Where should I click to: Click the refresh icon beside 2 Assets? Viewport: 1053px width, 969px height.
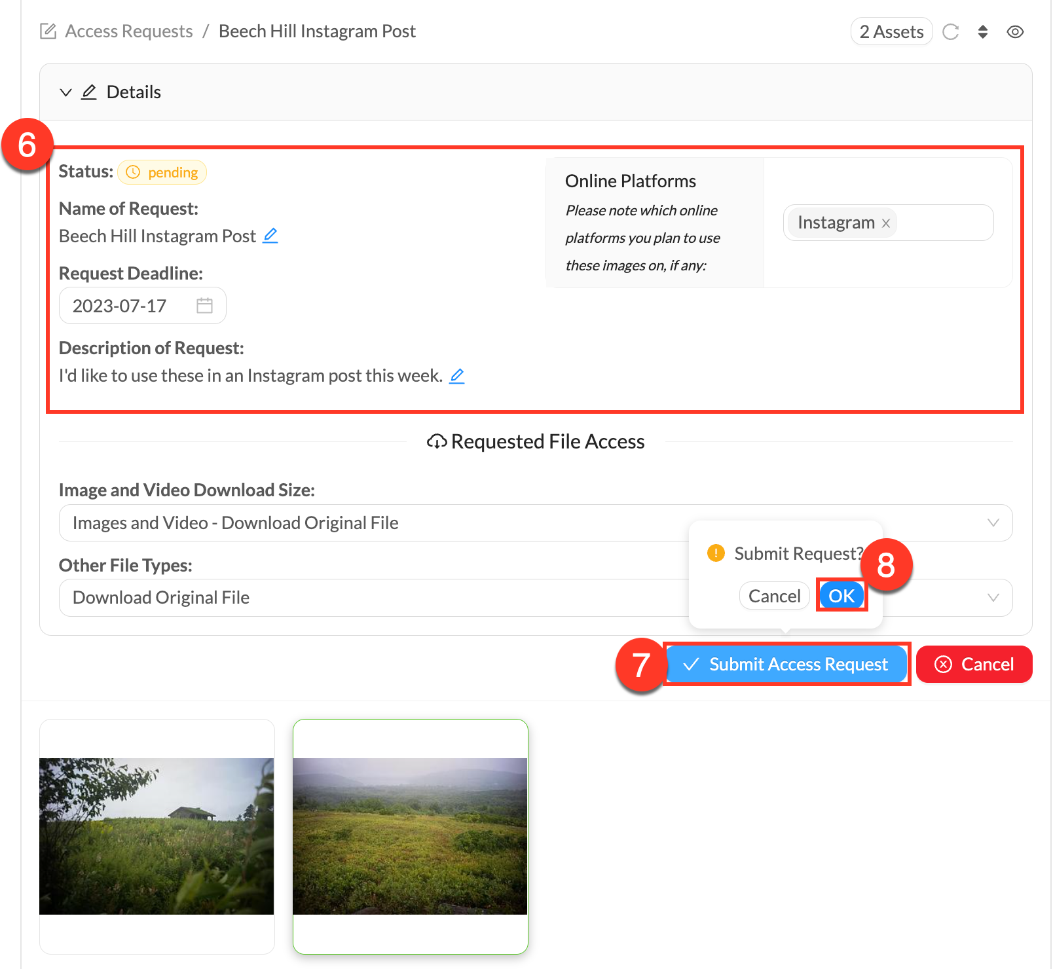click(950, 32)
